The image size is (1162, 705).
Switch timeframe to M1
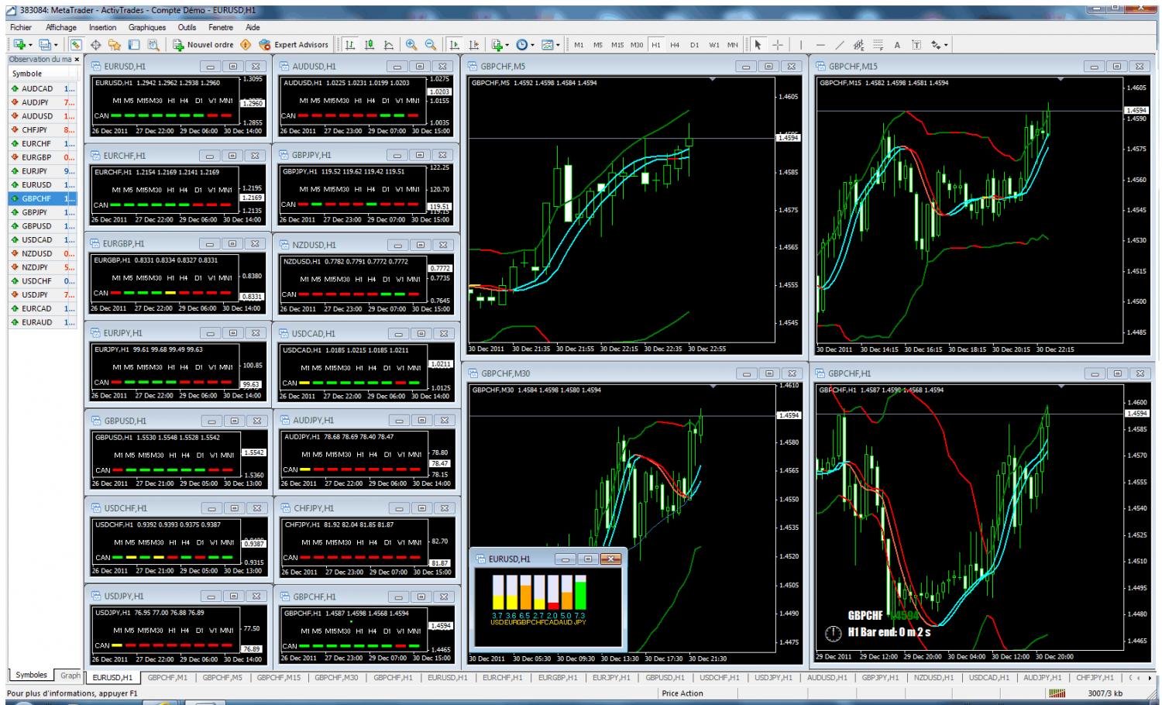pos(579,44)
